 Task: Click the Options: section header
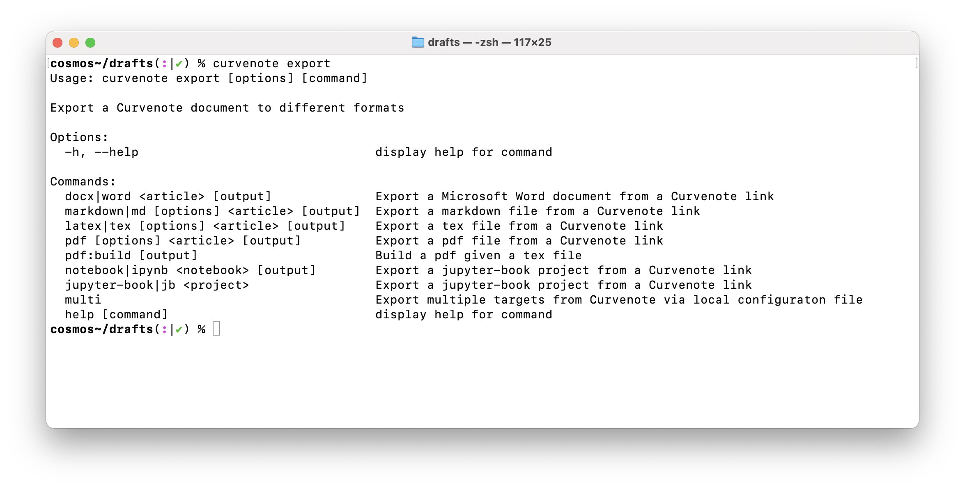78,137
